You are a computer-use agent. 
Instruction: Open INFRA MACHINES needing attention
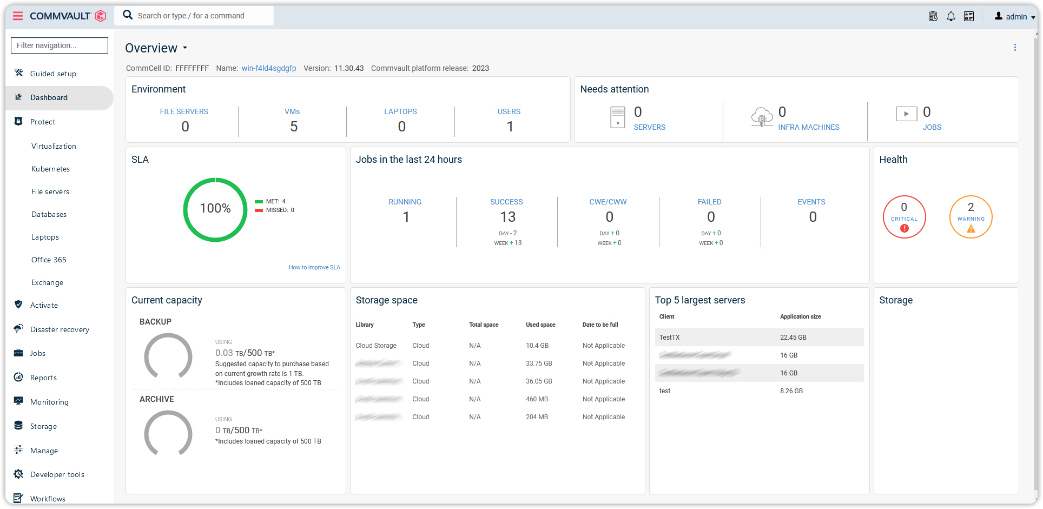[x=809, y=127]
